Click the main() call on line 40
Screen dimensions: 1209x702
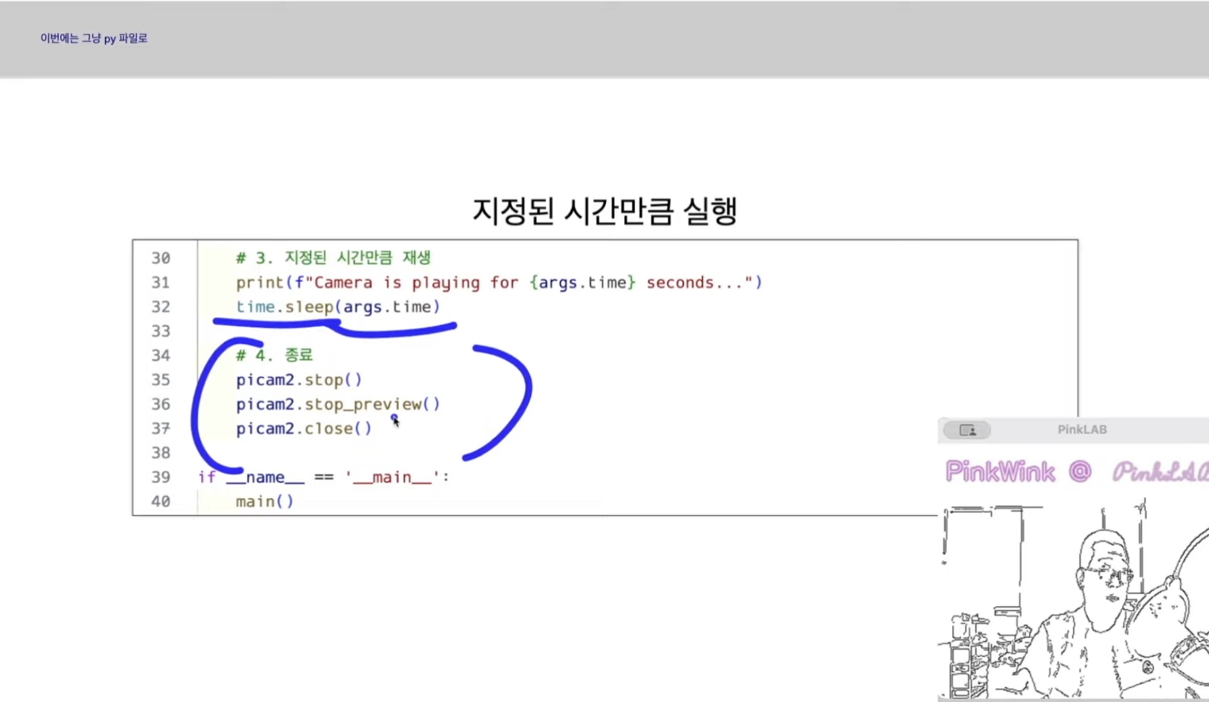pyautogui.click(x=265, y=501)
